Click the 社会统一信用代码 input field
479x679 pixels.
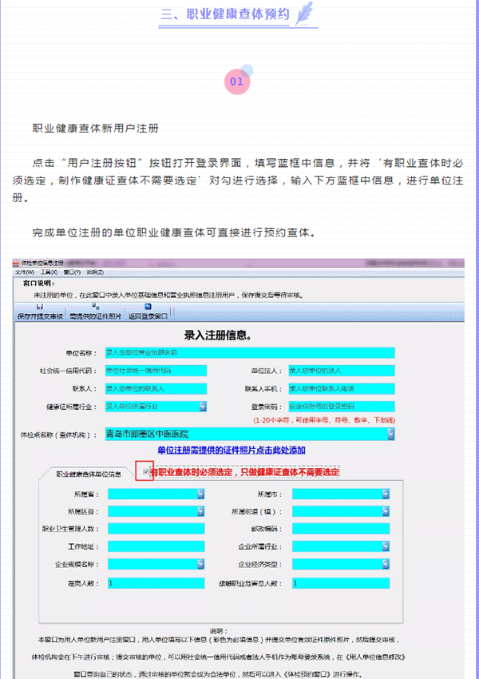tap(156, 371)
